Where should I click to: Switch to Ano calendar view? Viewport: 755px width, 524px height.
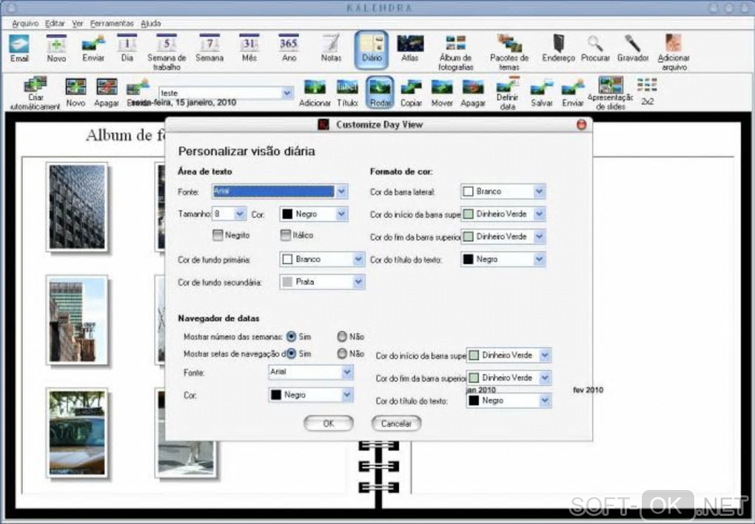tap(289, 48)
